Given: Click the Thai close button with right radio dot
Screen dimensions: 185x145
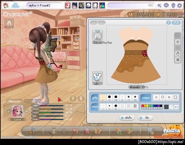Looking at the screenshot, I should [x=146, y=118].
